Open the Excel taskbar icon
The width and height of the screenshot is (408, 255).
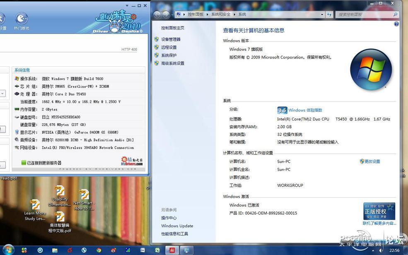click(x=157, y=250)
